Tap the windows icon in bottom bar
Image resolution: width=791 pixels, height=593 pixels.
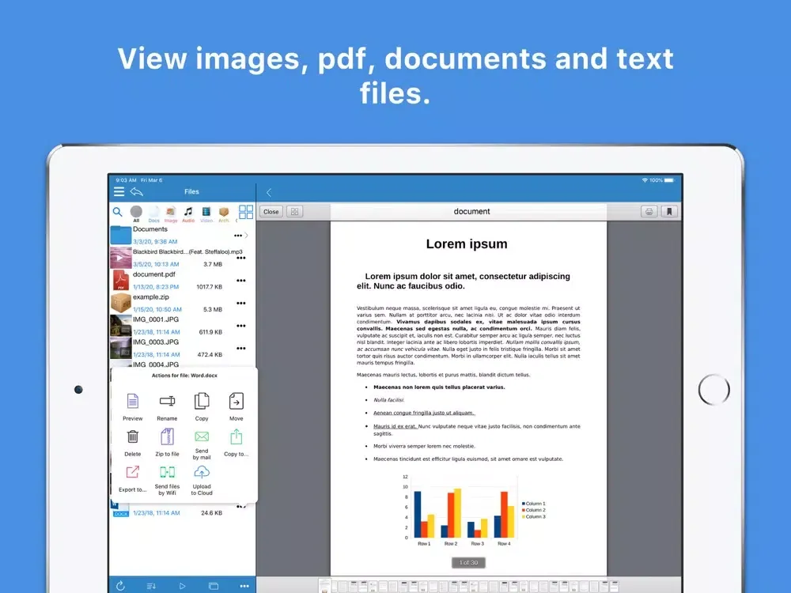click(214, 586)
